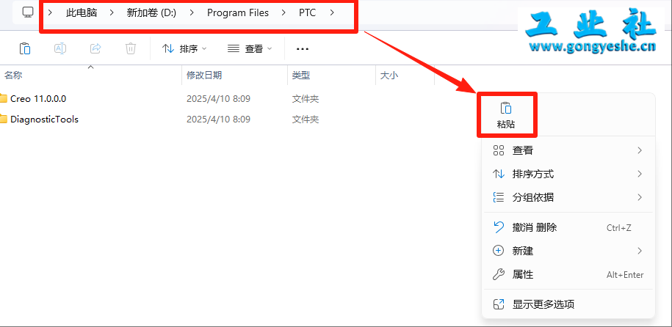This screenshot has width=672, height=327.
Task: Click the plus circle icon beside 新建
Action: point(498,251)
